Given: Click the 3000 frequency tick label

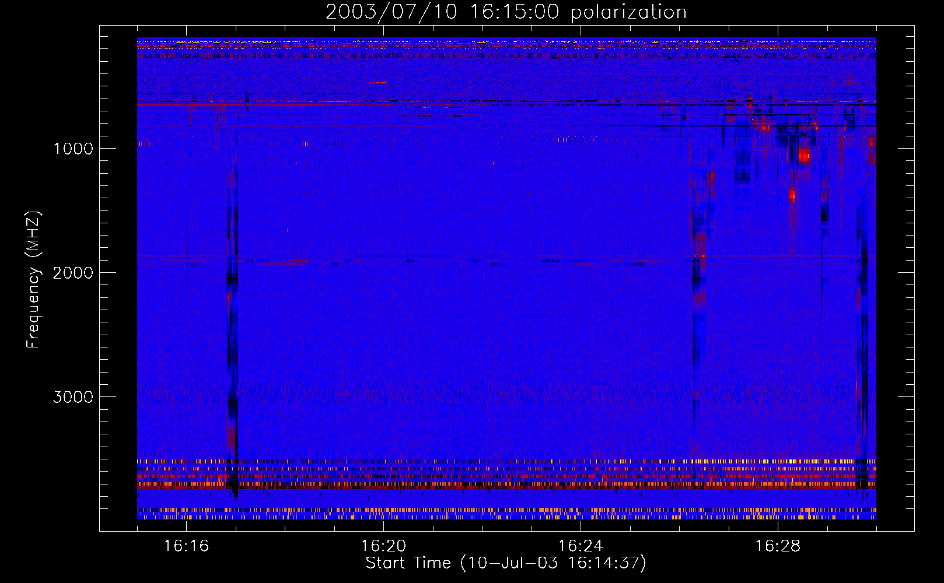Looking at the screenshot, I should [x=73, y=397].
